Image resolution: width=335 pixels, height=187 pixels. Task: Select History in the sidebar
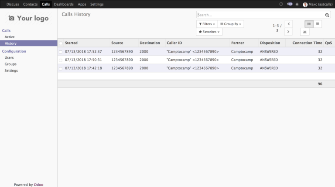coord(29,43)
